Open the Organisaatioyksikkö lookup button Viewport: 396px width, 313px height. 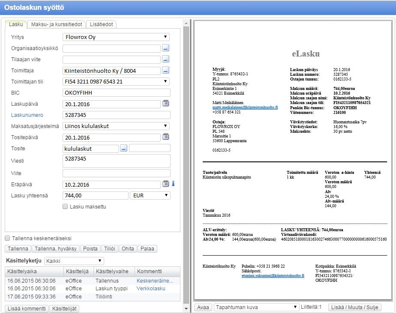click(165, 48)
